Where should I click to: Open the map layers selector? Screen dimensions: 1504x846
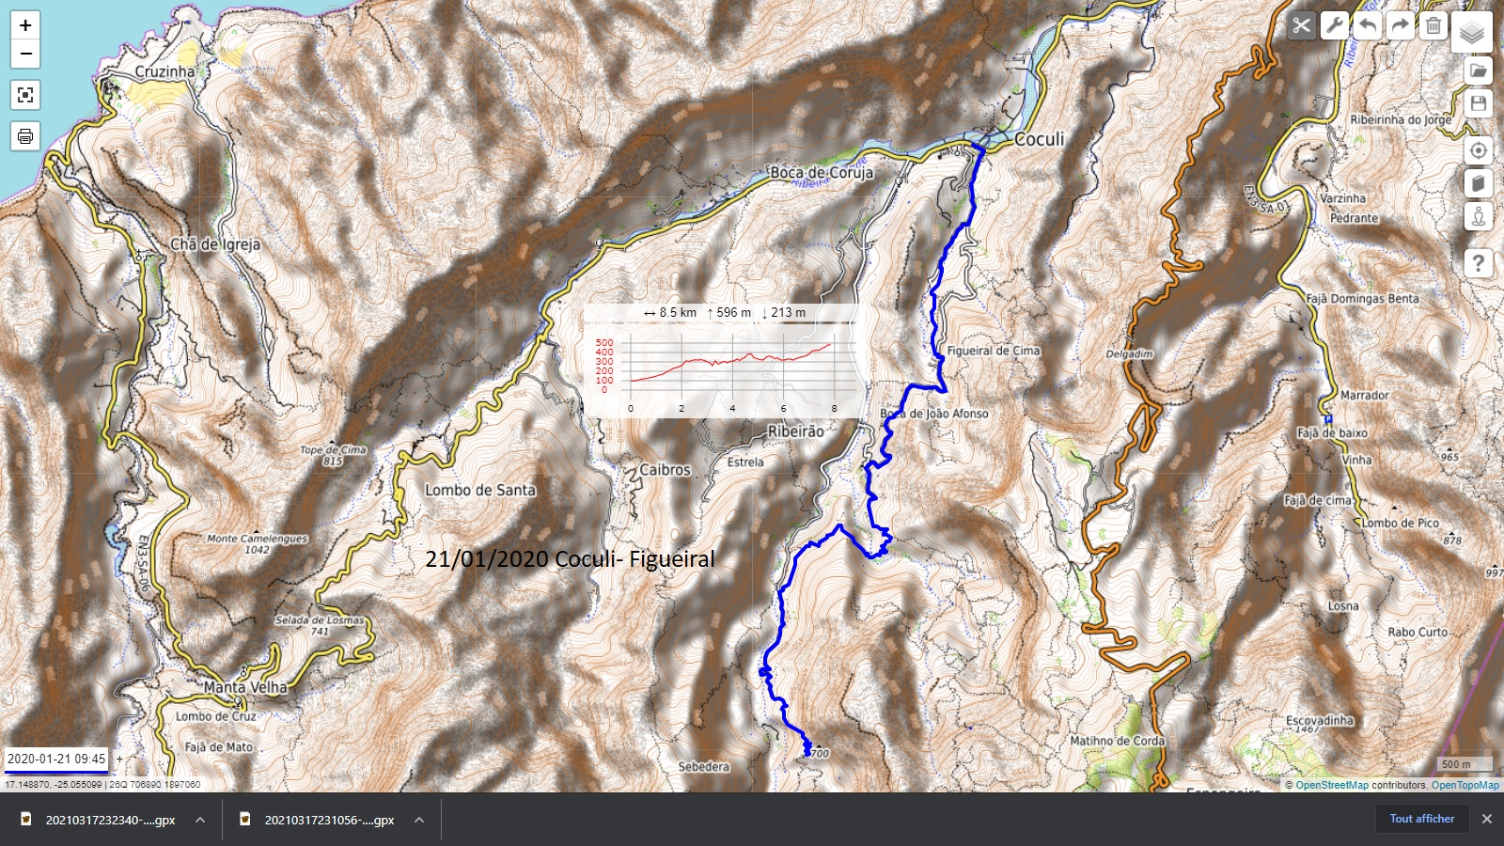point(1472,33)
